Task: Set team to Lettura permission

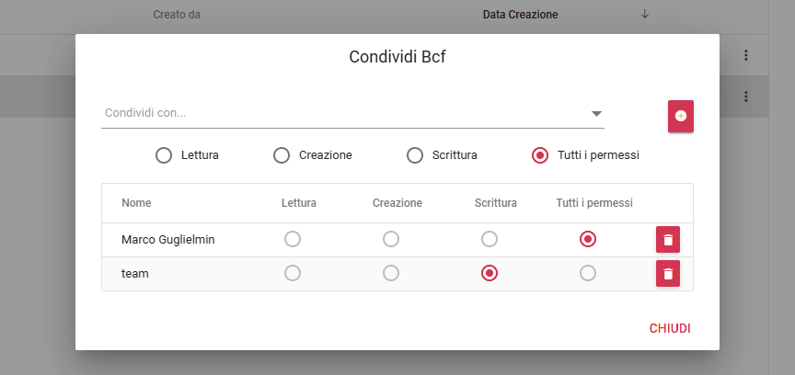Action: (x=293, y=273)
